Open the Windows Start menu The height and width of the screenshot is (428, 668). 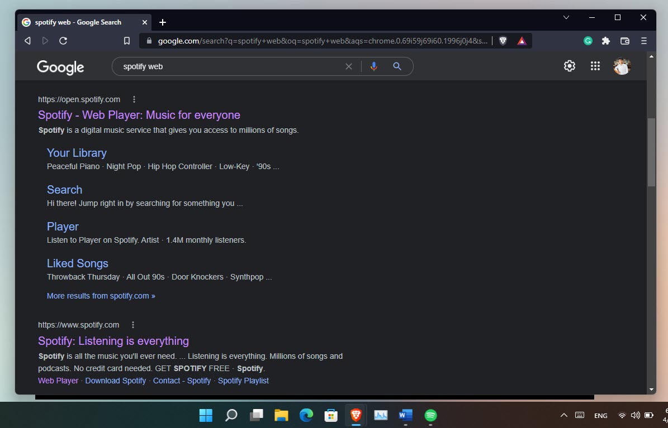tap(206, 415)
